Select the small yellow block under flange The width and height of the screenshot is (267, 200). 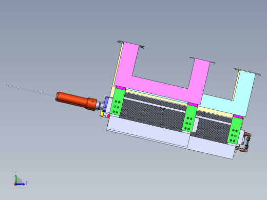click(x=102, y=113)
